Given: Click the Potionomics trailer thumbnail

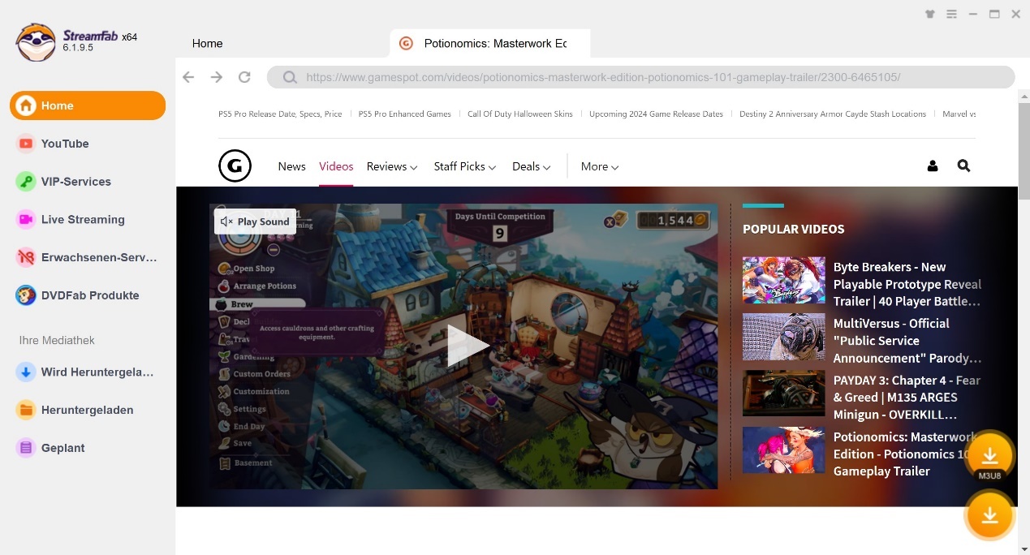Looking at the screenshot, I should (783, 450).
